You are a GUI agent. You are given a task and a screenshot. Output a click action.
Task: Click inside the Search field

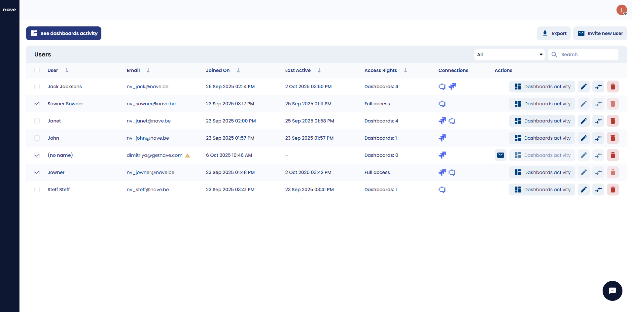(x=588, y=54)
